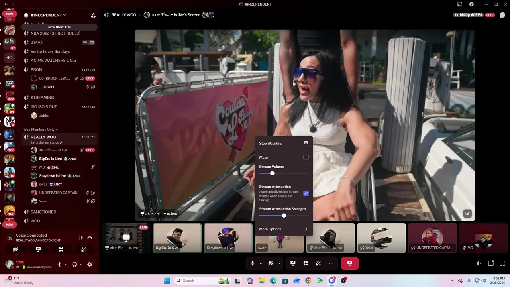Select the BigEx is live participant tile
Viewport: 510px width, 287px height.
177,238
